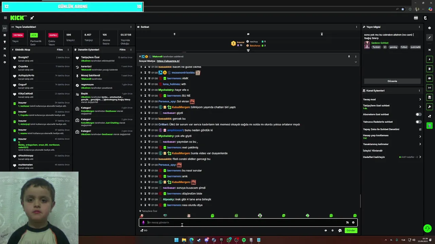Click the lightning bolt icon in right sidebar
This screenshot has height=244, width=435.
click(430, 59)
